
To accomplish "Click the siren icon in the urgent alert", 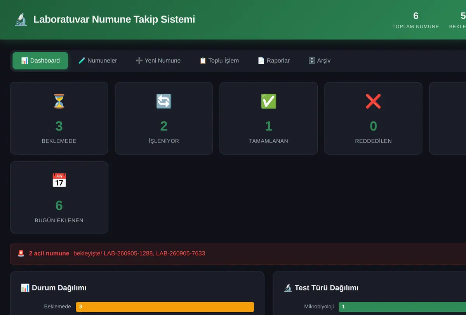I will [x=21, y=253].
